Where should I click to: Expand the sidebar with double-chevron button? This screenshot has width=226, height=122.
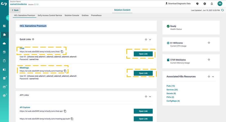[8, 18]
